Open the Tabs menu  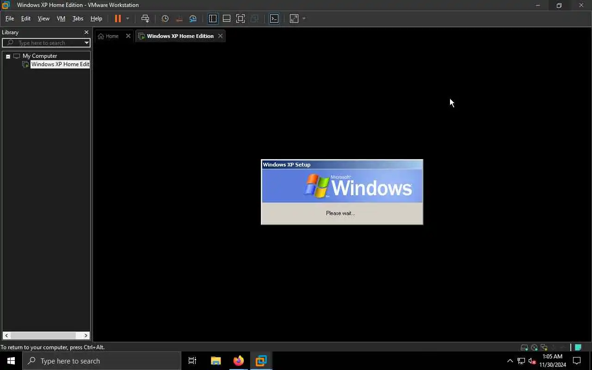[x=78, y=18]
